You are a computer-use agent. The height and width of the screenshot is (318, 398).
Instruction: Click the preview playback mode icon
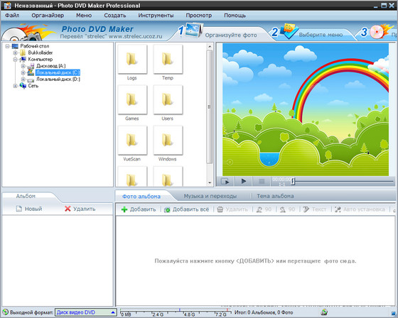click(x=225, y=181)
